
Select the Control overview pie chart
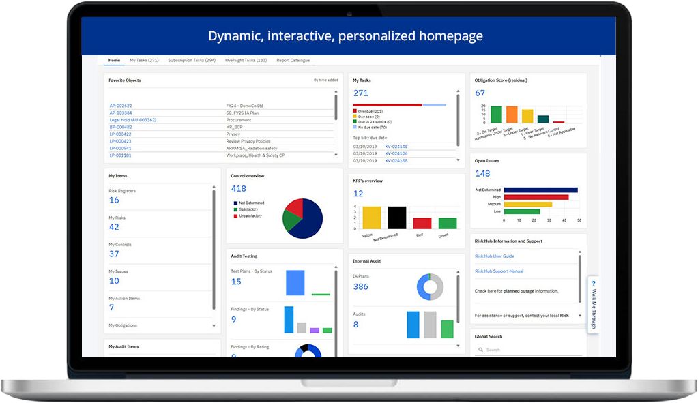coord(302,218)
